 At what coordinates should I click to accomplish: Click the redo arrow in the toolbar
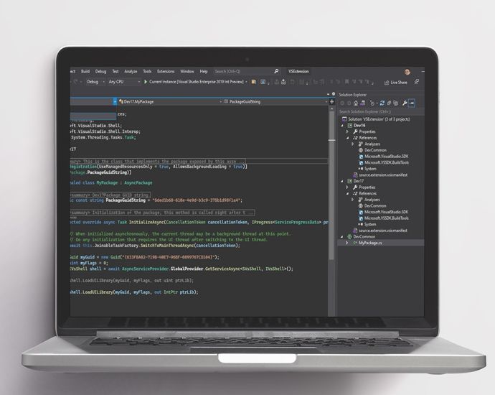pyautogui.click(x=76, y=82)
